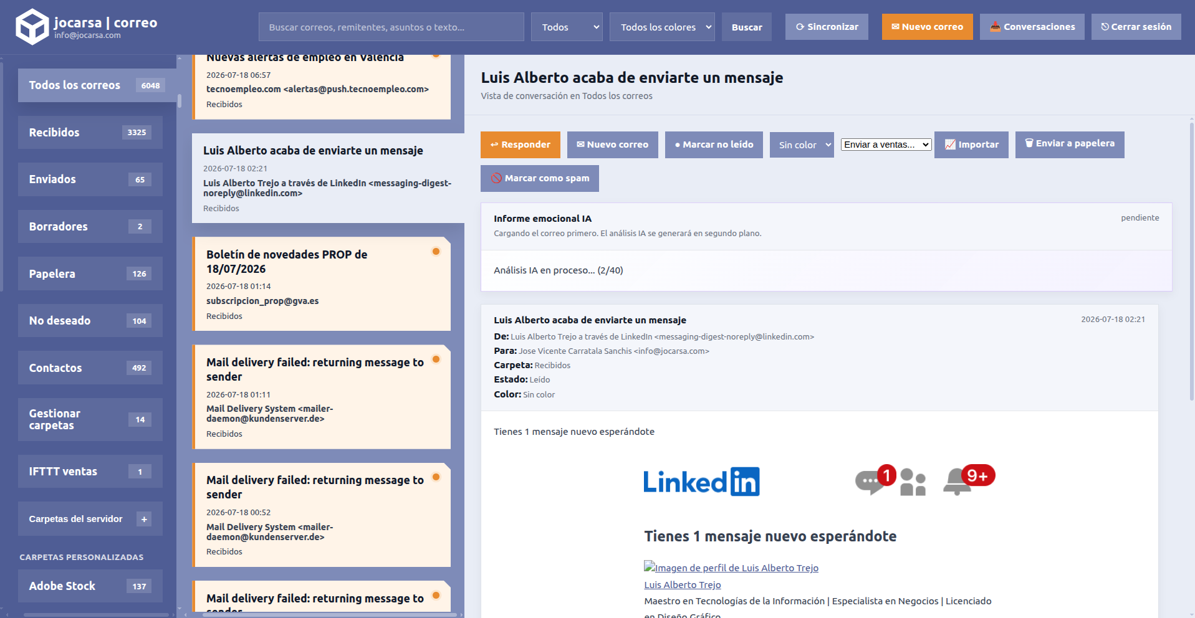Click the LinkedIn network people icon
Screen dimensions: 1195x618
(x=913, y=482)
